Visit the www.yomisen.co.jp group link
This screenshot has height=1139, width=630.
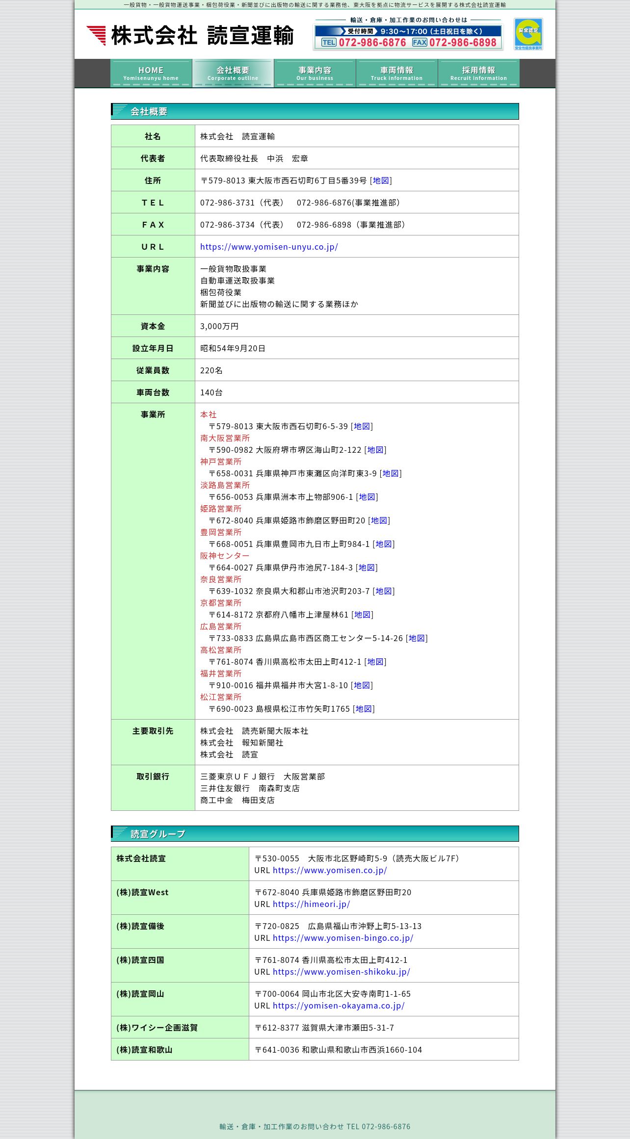coord(330,870)
